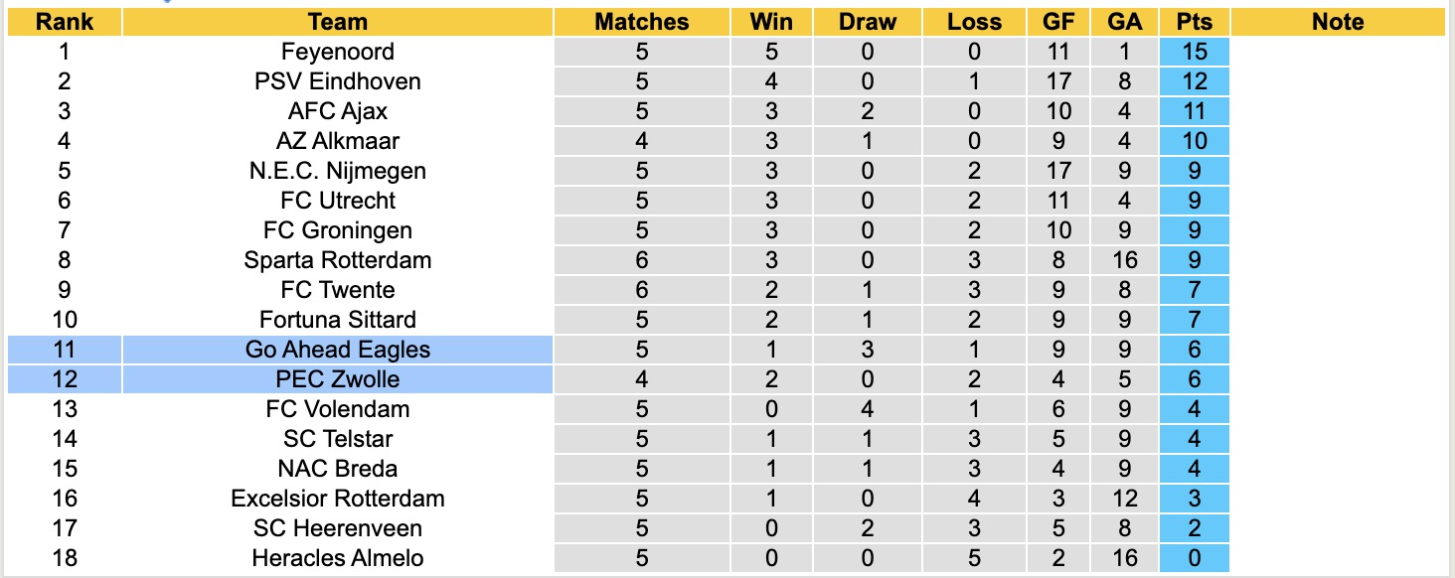Sort by the Matches column header
The height and width of the screenshot is (578, 1455).
point(641,22)
